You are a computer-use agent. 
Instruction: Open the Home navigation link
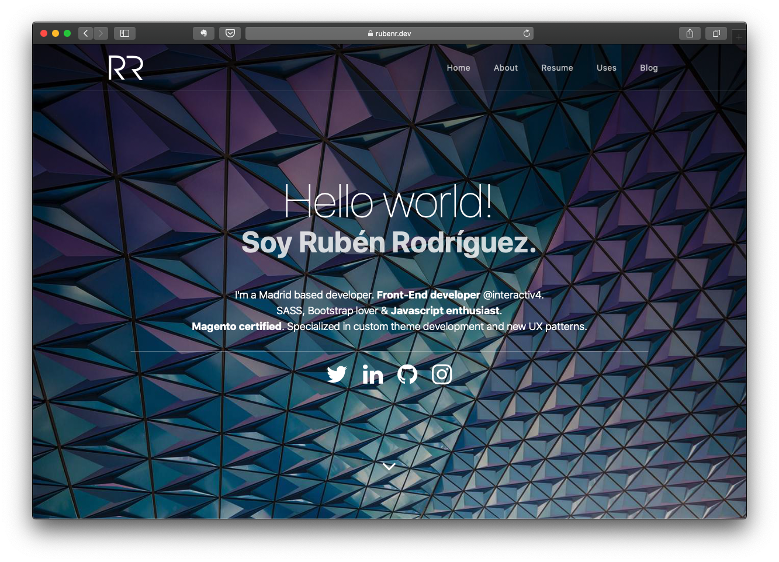pos(459,68)
